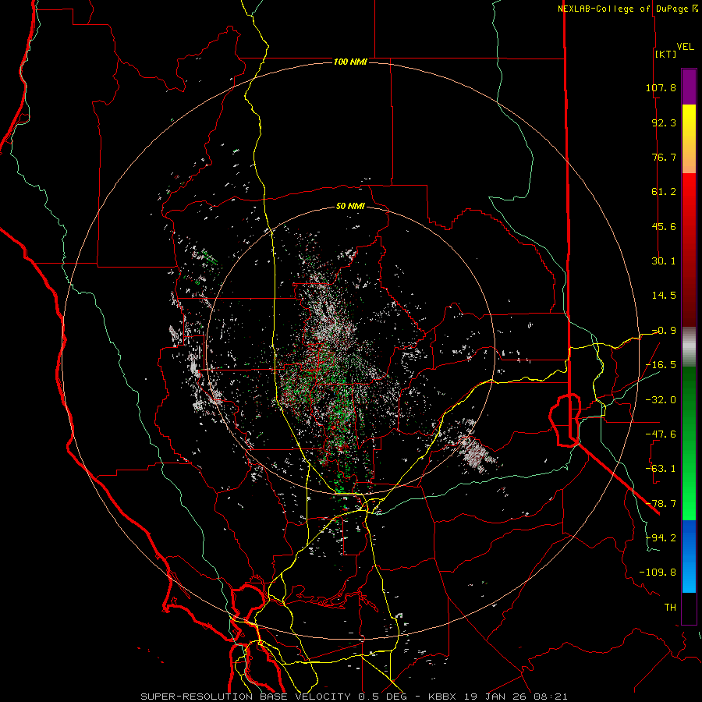Click the VEL heading above color bar
Screen dimensions: 702x702
pos(686,47)
